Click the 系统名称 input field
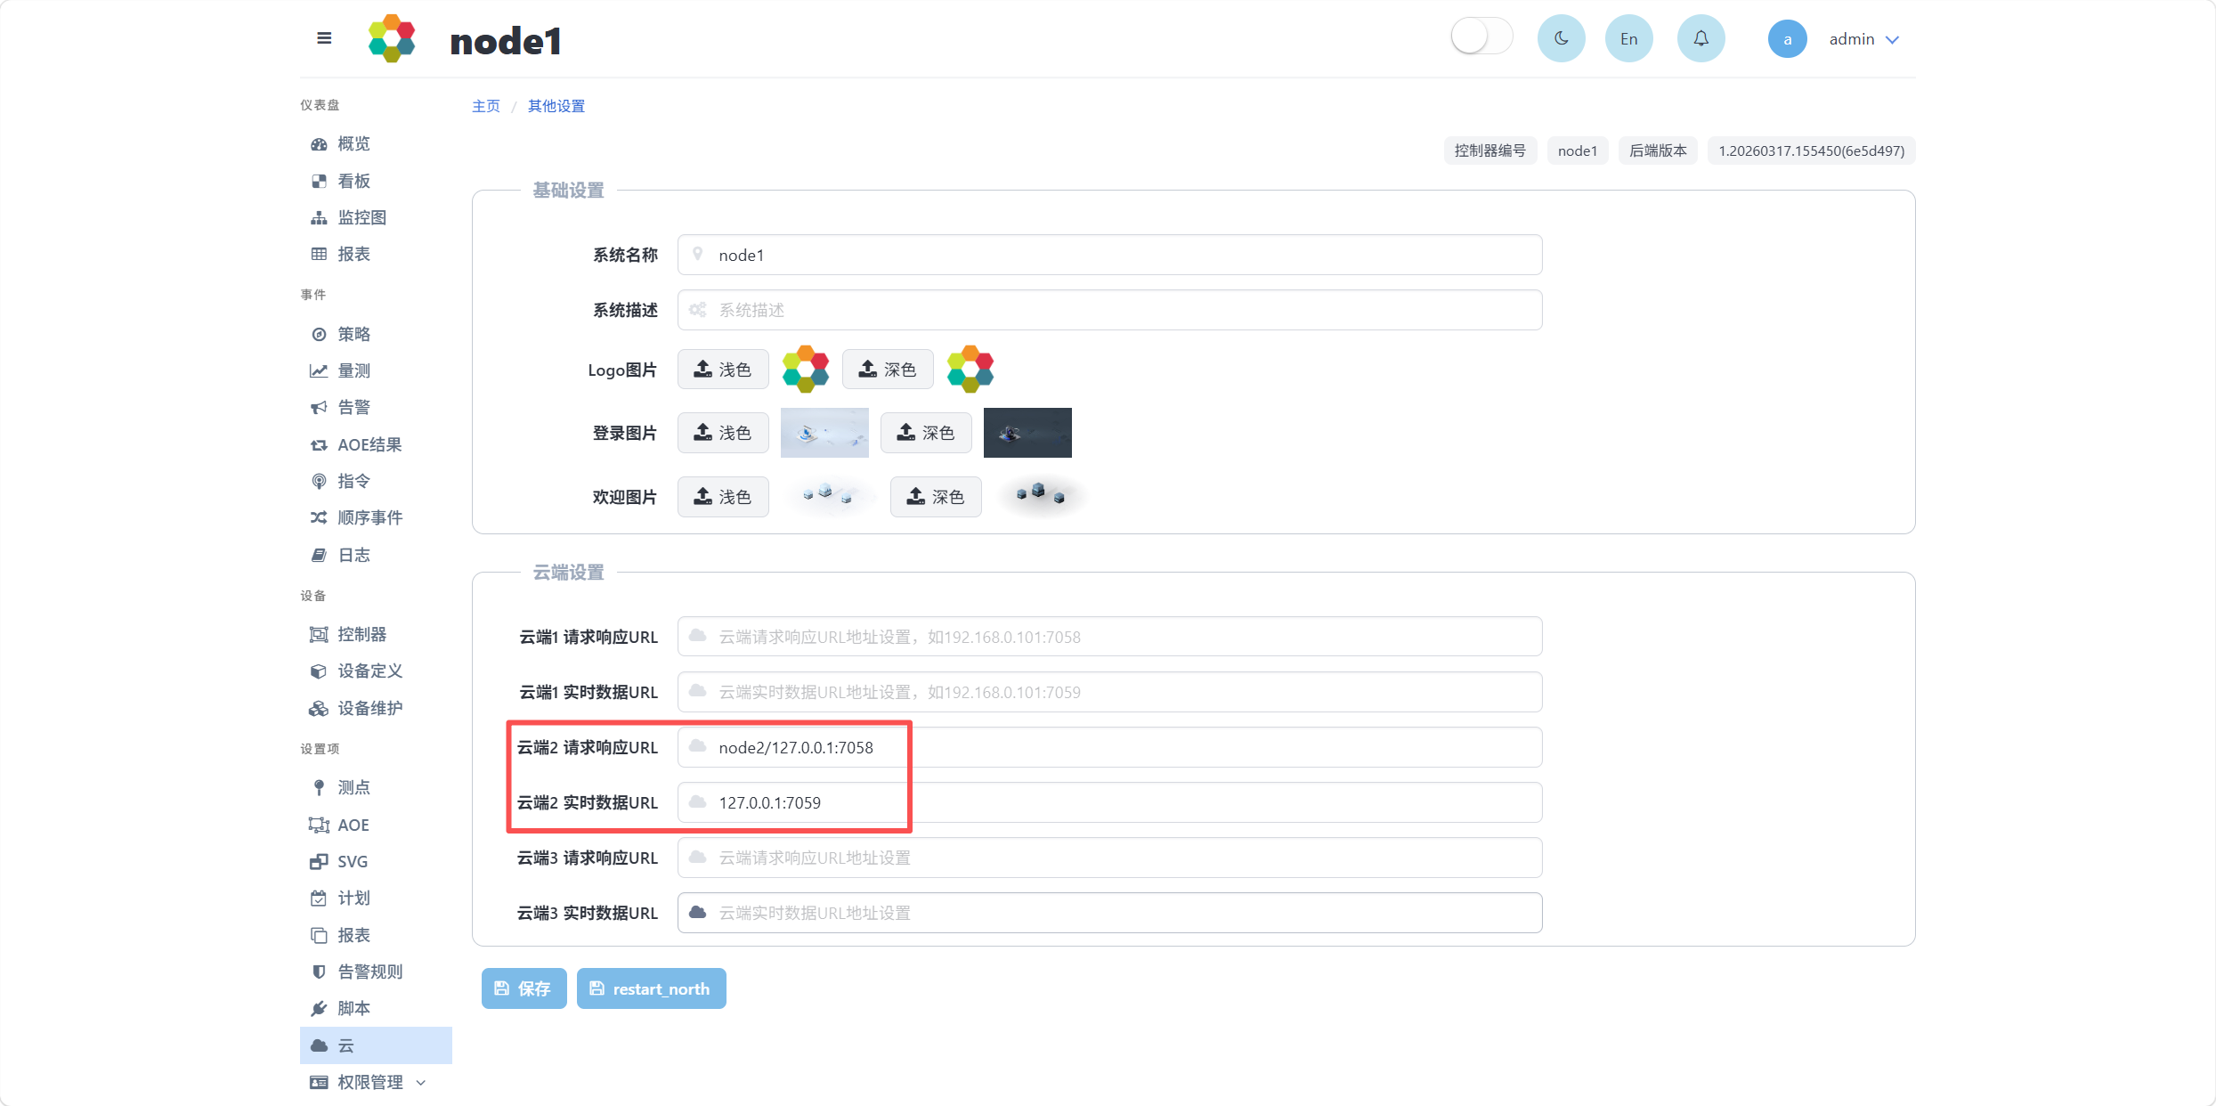The width and height of the screenshot is (2216, 1106). pyautogui.click(x=1109, y=255)
